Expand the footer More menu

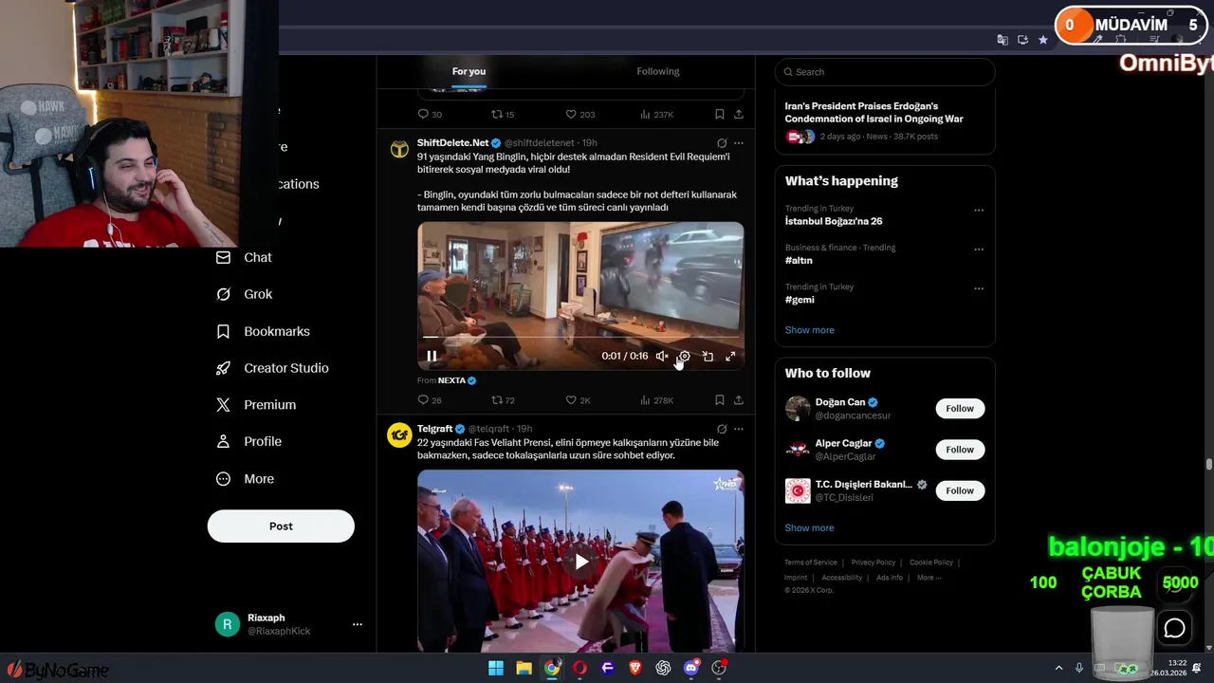tap(929, 578)
